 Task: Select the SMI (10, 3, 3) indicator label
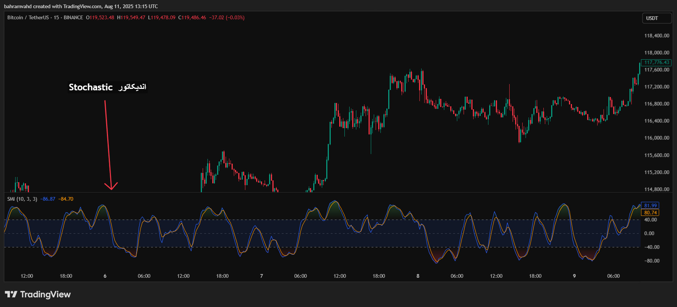coord(22,199)
